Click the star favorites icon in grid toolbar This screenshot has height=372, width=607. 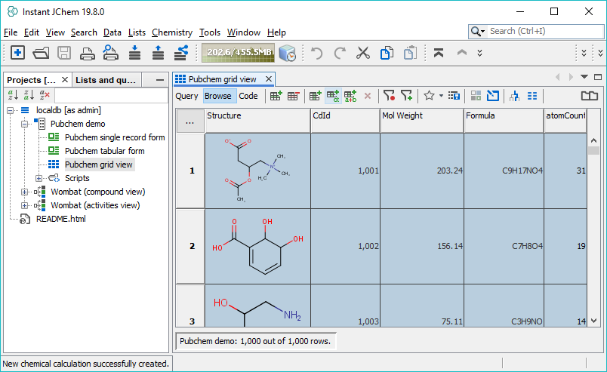tap(429, 96)
